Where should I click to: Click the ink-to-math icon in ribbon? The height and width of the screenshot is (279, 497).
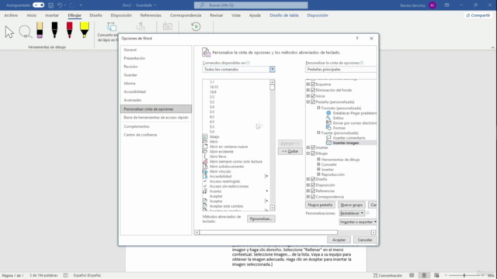point(141,26)
